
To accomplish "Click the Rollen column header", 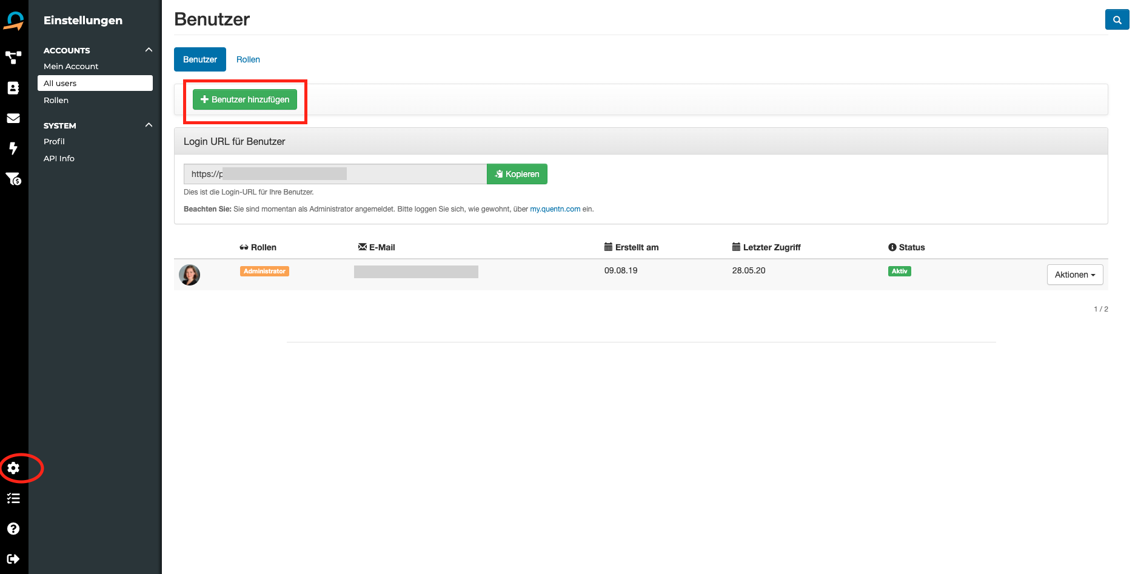I will coord(258,247).
